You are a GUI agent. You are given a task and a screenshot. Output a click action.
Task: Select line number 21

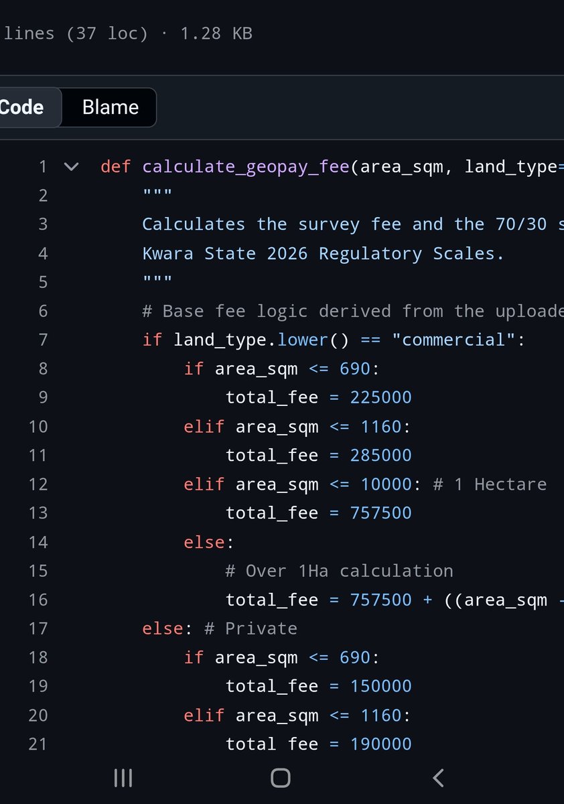coord(38,744)
